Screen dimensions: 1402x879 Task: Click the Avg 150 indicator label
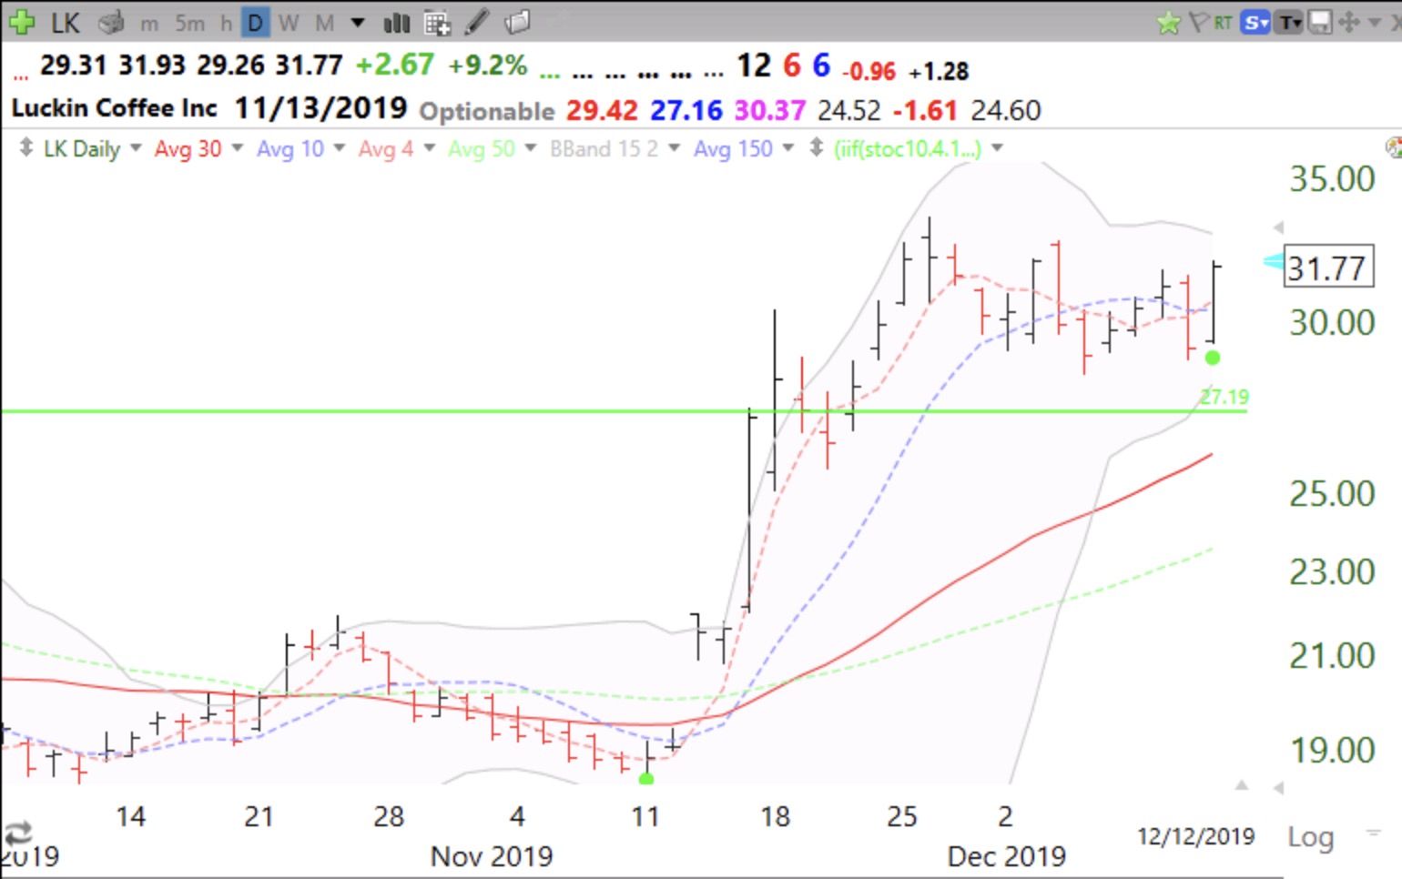point(733,148)
